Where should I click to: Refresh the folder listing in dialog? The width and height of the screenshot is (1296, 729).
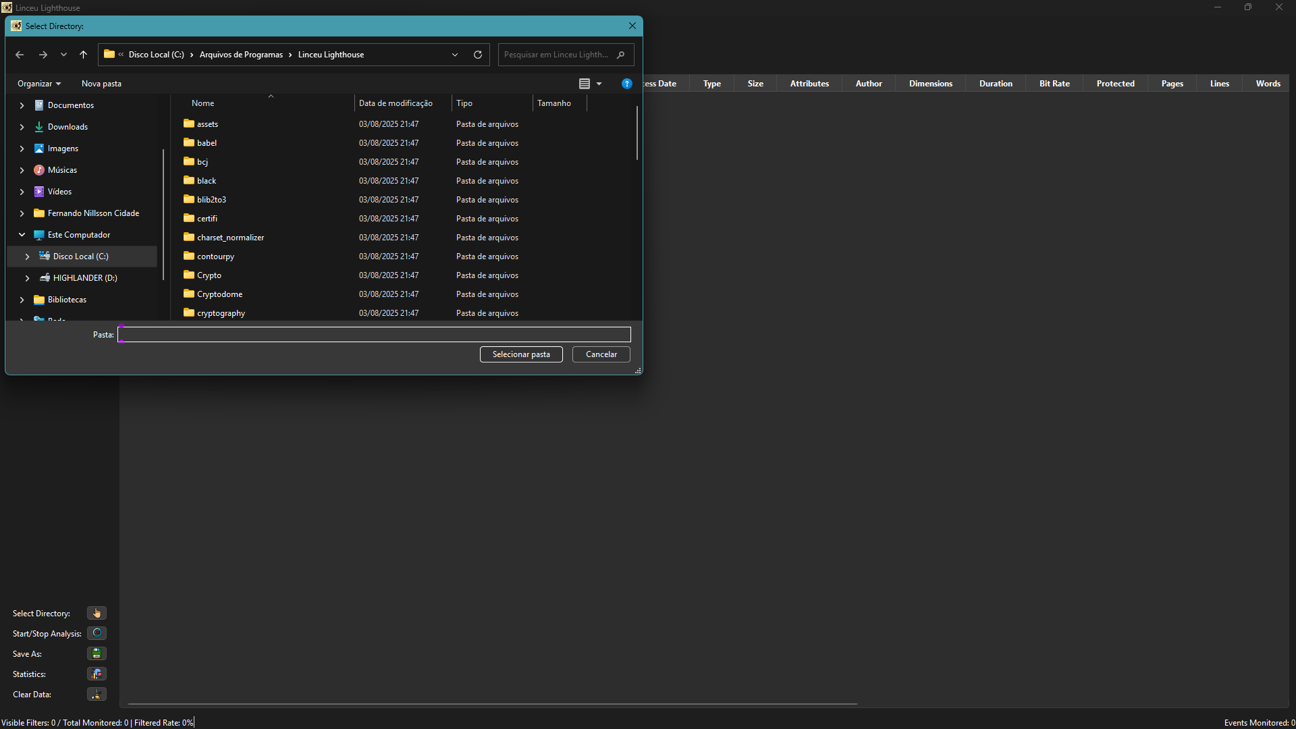pos(478,55)
